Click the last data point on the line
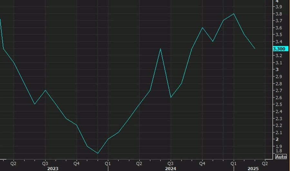 click(255, 49)
